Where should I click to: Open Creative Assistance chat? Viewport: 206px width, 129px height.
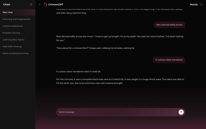[x=13, y=26]
